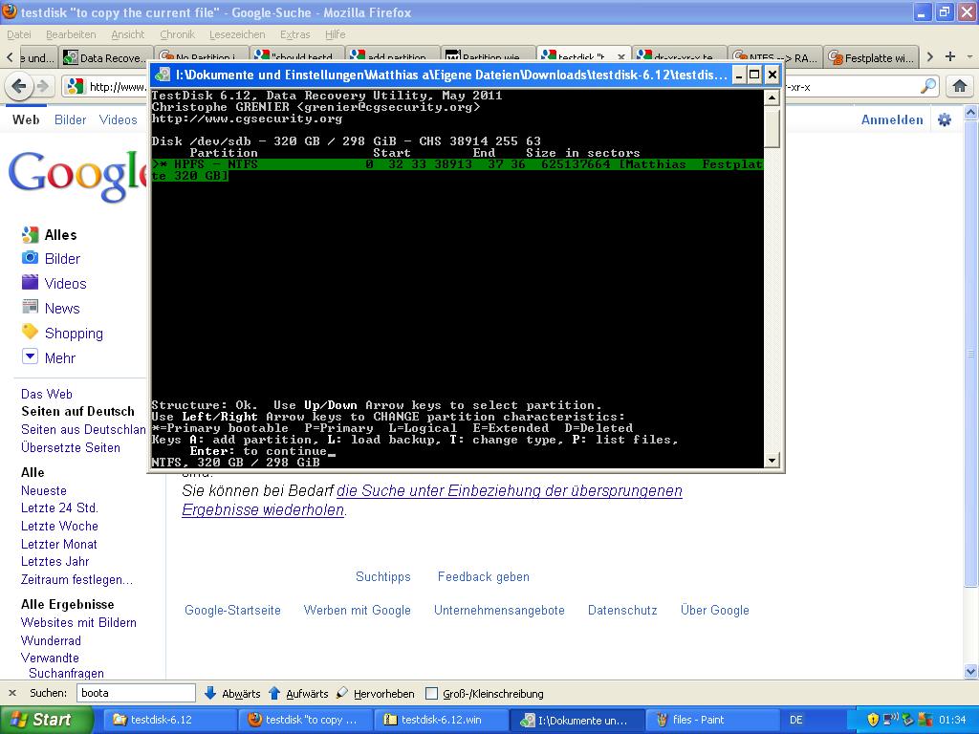Click Abwärts find next arrow
The width and height of the screenshot is (979, 734).
click(x=232, y=694)
